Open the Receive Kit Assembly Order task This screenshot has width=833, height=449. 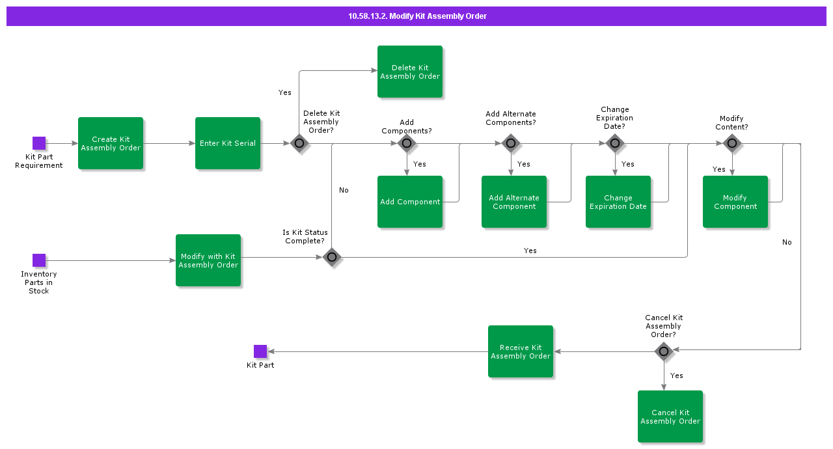pos(521,351)
